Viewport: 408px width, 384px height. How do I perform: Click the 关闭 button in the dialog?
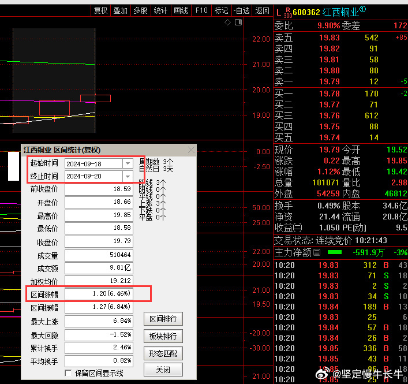point(163,370)
